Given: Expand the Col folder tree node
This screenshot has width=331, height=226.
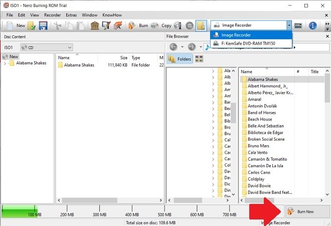Looking at the screenshot, I should (213, 165).
